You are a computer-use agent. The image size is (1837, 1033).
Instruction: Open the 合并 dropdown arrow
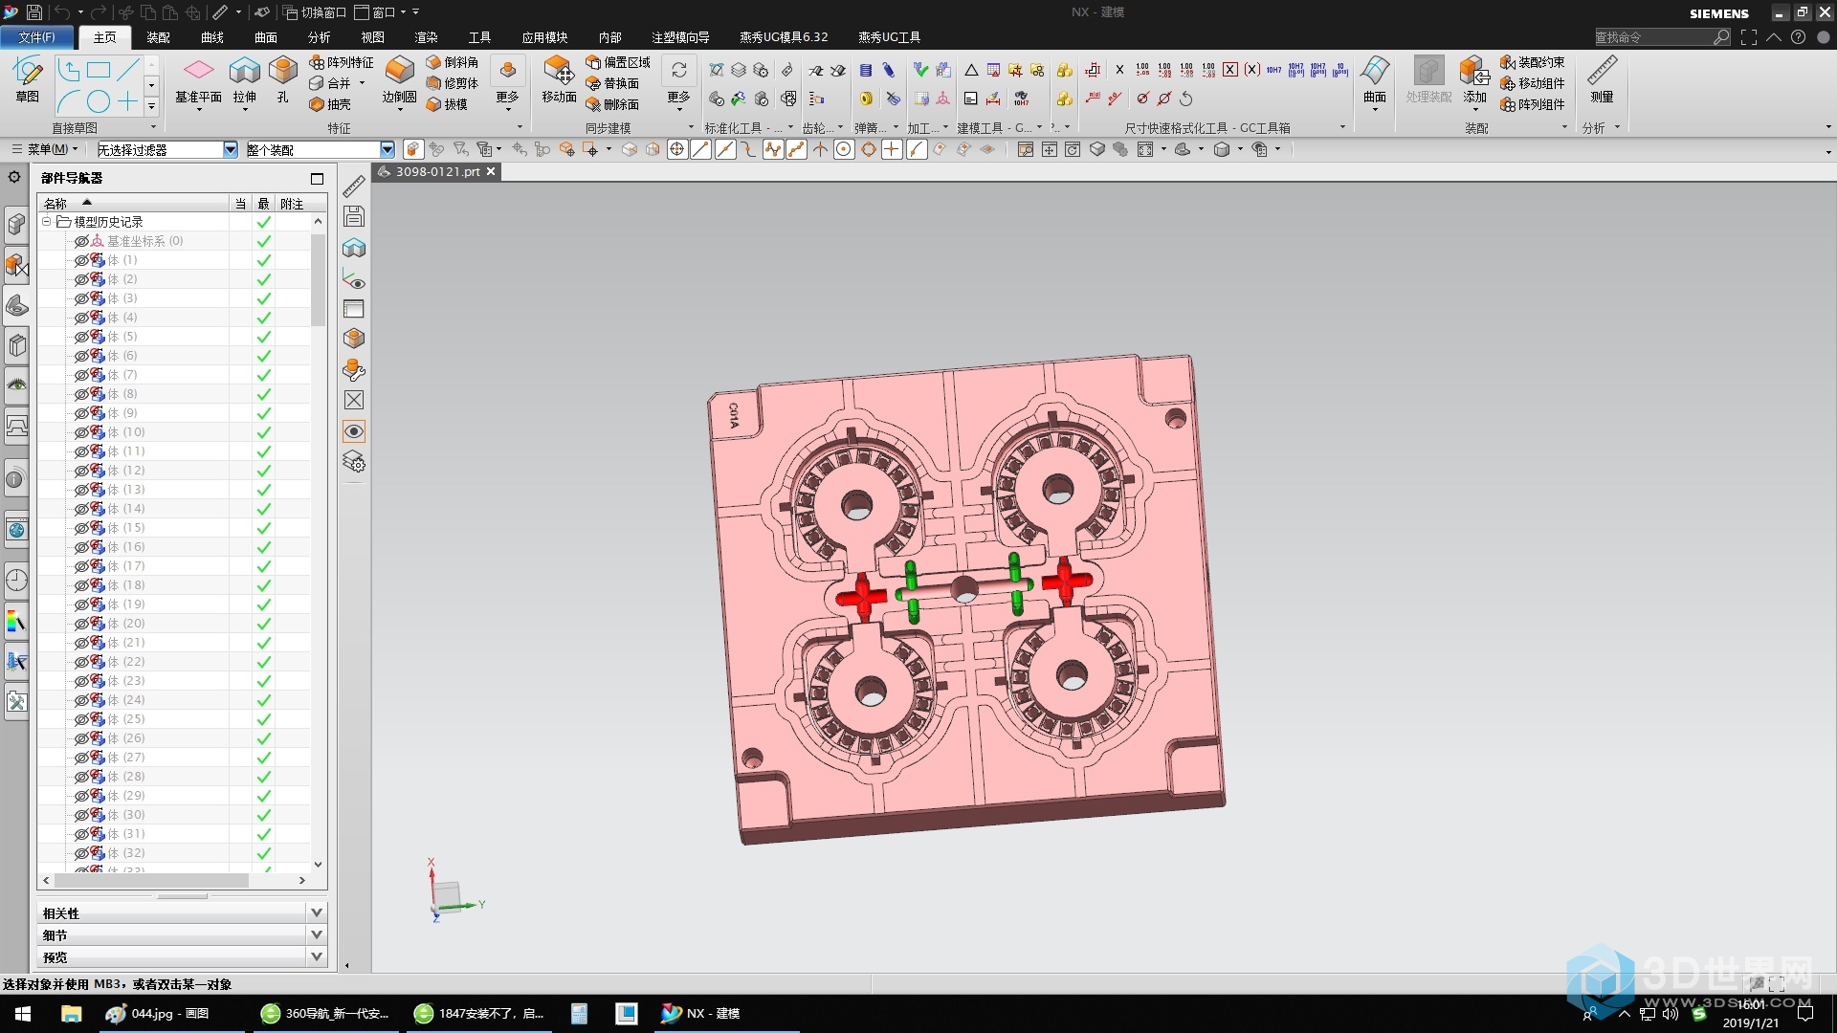pyautogui.click(x=363, y=83)
